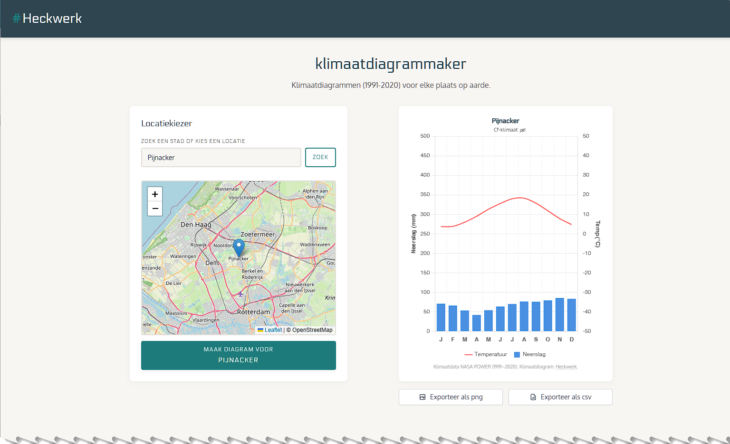Click the map zoom out minus icon
Viewport: 730px width, 444px height.
tap(155, 208)
